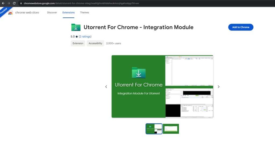
Task: Click the address bar URL
Action: pos(81,3)
